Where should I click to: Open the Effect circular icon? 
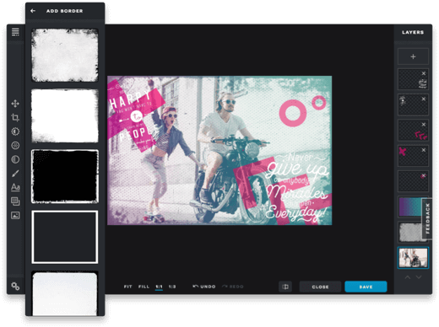click(x=15, y=145)
